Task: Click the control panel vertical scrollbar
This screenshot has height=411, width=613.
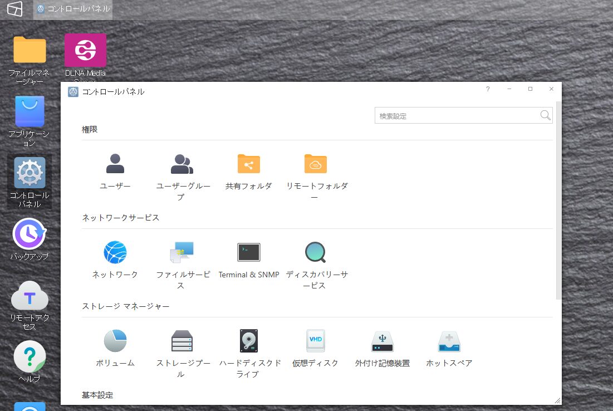Action: tap(558, 200)
